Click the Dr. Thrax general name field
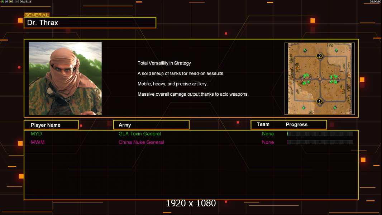Screen dimensions: 382x215 pyautogui.click(x=90, y=23)
